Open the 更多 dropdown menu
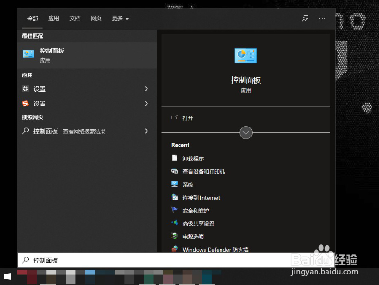The width and height of the screenshot is (379, 285). 120,18
